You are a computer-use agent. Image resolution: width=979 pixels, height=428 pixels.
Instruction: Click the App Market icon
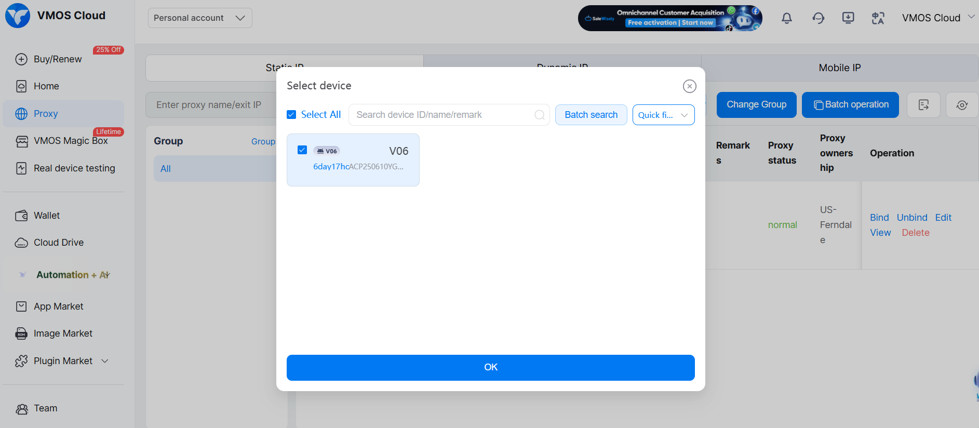pos(21,306)
